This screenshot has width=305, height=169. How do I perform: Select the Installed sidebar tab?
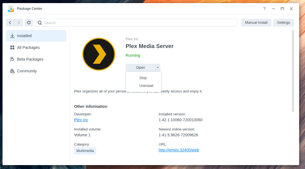click(x=36, y=36)
